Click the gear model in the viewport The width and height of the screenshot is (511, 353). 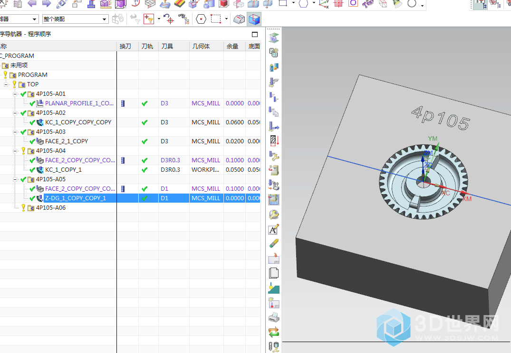pos(424,182)
